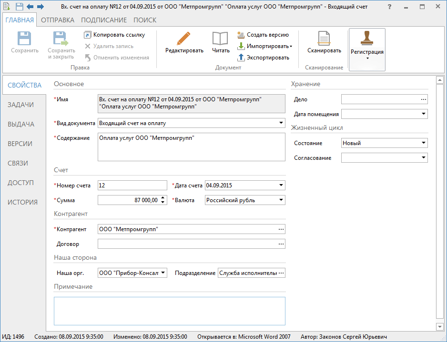Open the ВЫДАЧА side tab
Screen dimensions: 447x342
pyautogui.click(x=21, y=124)
